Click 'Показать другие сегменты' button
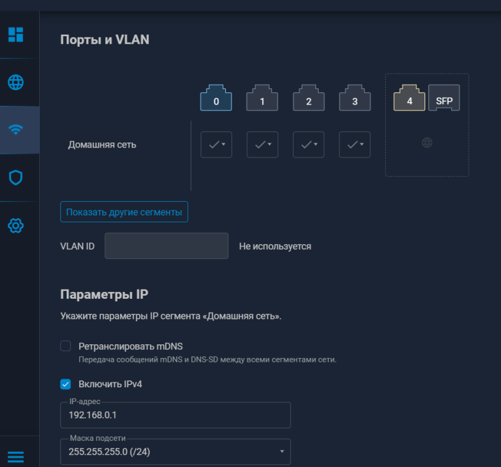 coord(124,212)
